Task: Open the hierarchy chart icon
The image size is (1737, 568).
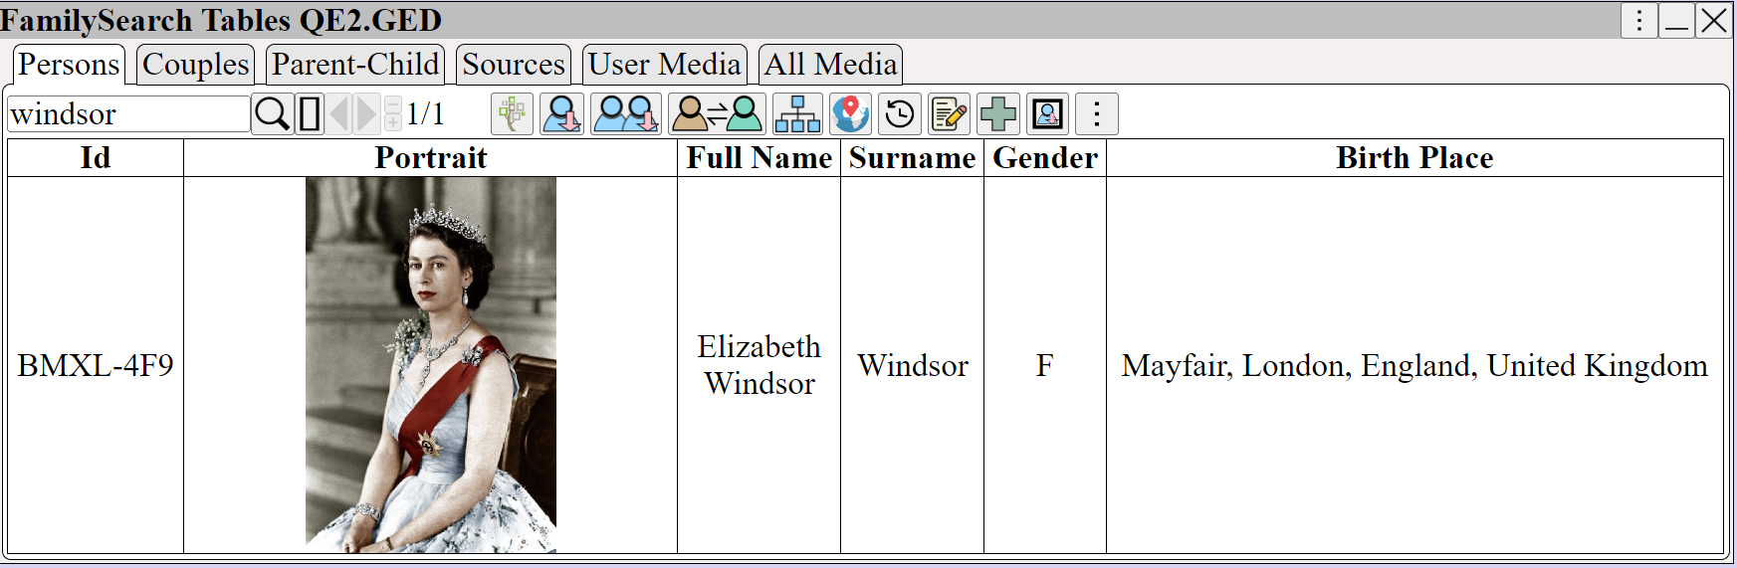Action: [x=797, y=113]
